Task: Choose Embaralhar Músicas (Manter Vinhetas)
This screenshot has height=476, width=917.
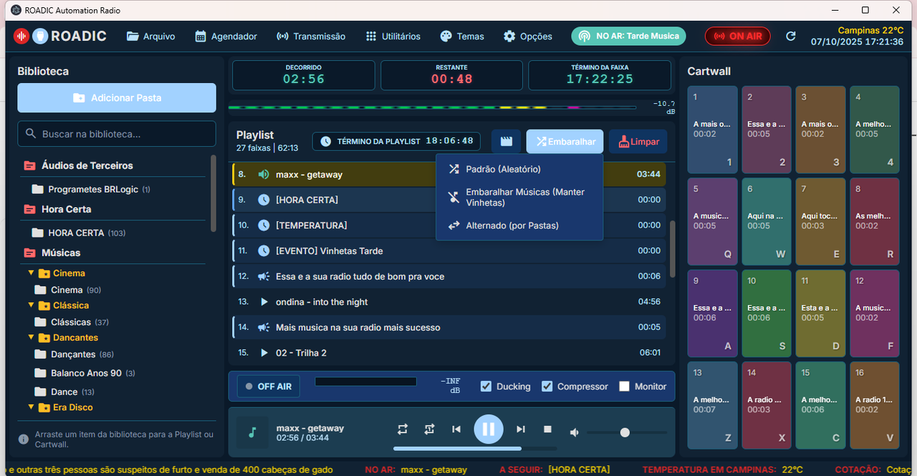Action: pos(519,198)
